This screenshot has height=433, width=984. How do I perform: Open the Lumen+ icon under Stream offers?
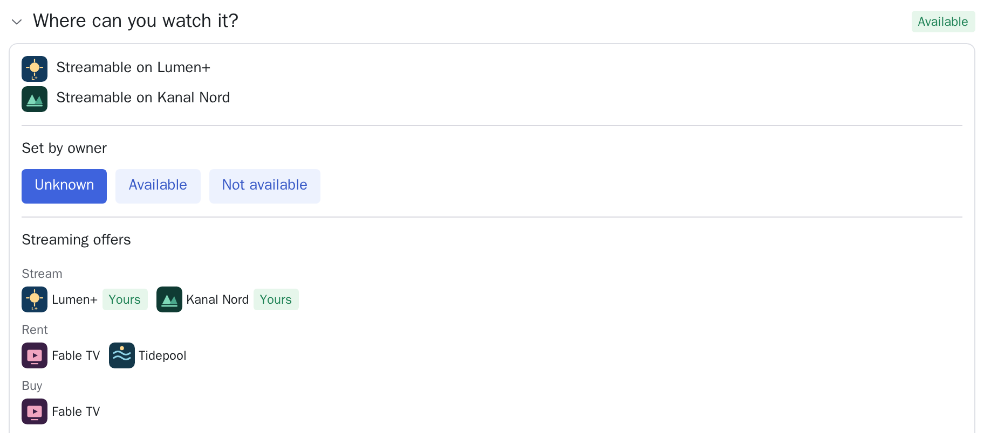[35, 299]
